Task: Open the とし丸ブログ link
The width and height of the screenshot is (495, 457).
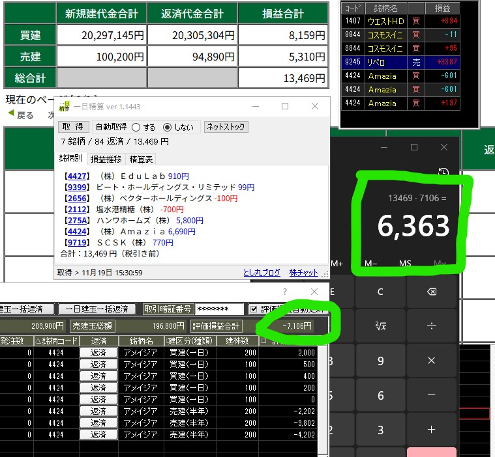Action: [262, 273]
